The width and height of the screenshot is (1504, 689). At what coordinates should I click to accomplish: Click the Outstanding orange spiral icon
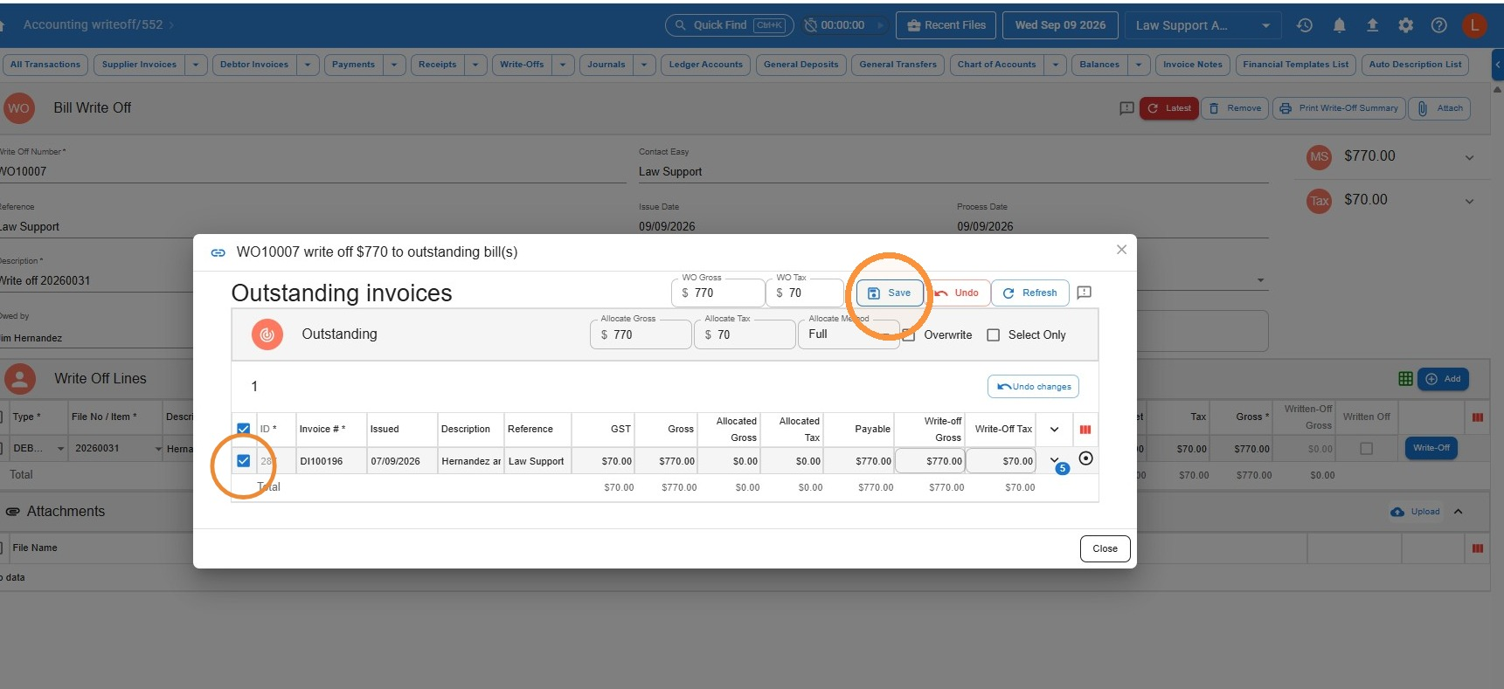tap(267, 334)
